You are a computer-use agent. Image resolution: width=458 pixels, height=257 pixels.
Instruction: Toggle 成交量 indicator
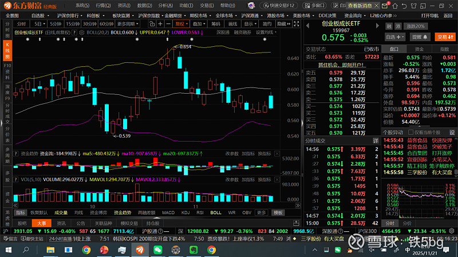[61, 212]
